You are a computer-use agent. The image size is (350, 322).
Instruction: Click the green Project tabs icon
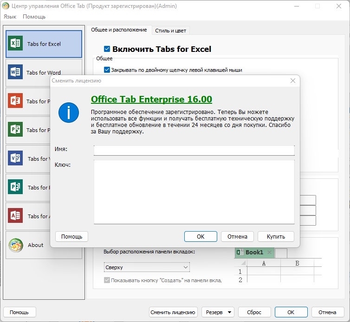(x=15, y=129)
